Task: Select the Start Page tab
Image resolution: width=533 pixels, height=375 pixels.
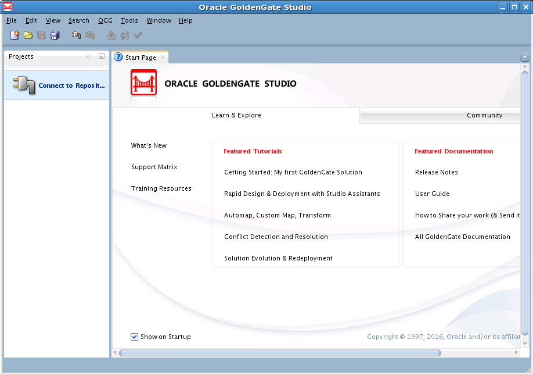Action: [141, 58]
